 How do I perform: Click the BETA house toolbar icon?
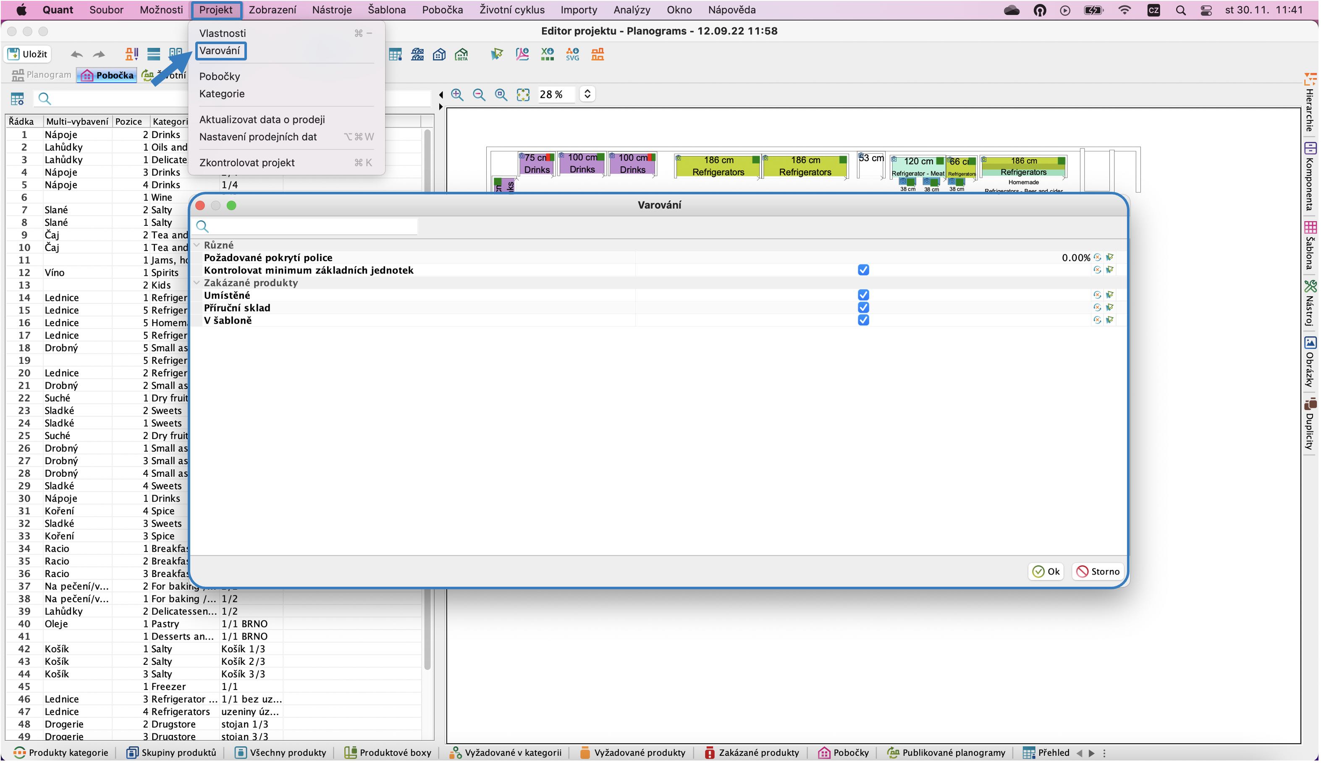461,54
